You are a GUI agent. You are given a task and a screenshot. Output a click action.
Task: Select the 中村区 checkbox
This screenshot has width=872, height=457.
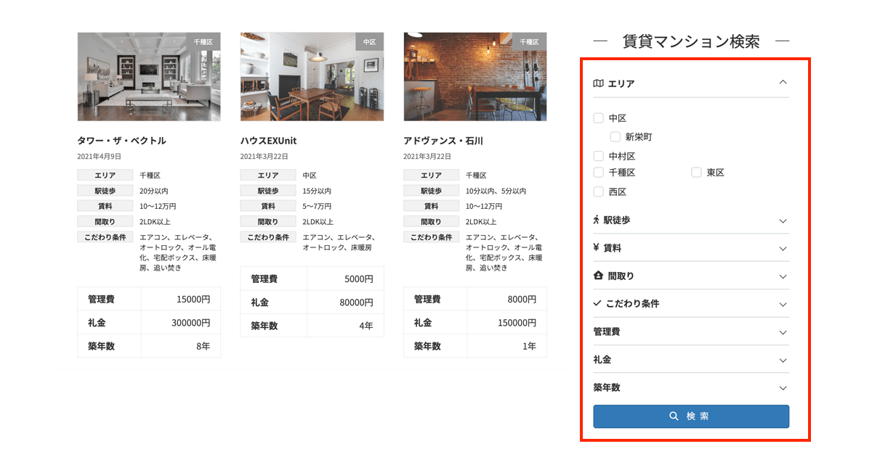599,155
